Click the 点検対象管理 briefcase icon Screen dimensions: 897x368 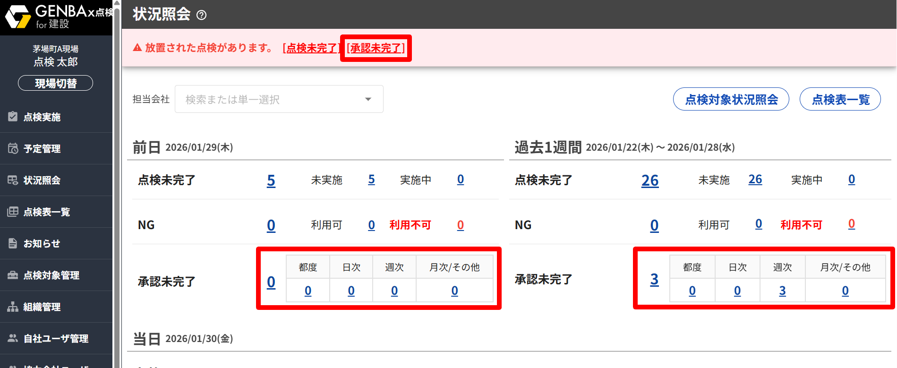pyautogui.click(x=13, y=275)
